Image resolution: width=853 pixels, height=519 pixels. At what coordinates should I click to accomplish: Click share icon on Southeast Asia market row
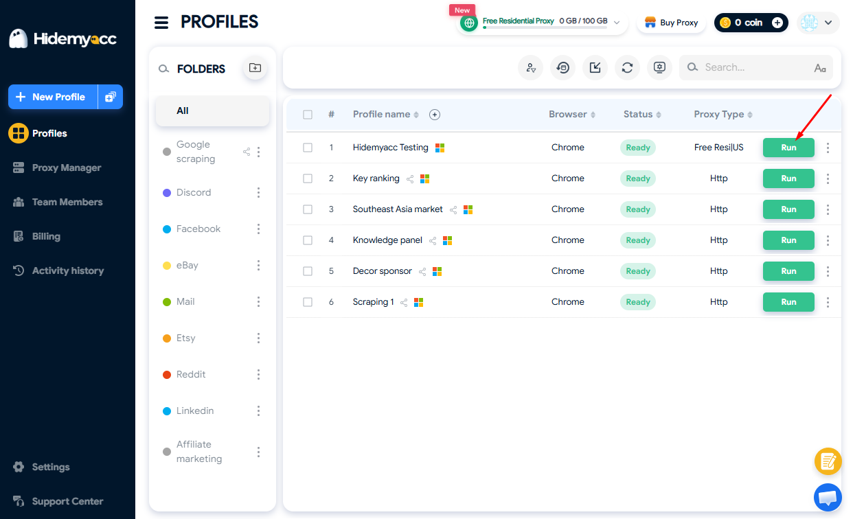click(453, 209)
